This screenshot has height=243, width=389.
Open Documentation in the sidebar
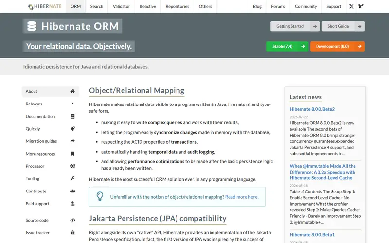point(51,116)
